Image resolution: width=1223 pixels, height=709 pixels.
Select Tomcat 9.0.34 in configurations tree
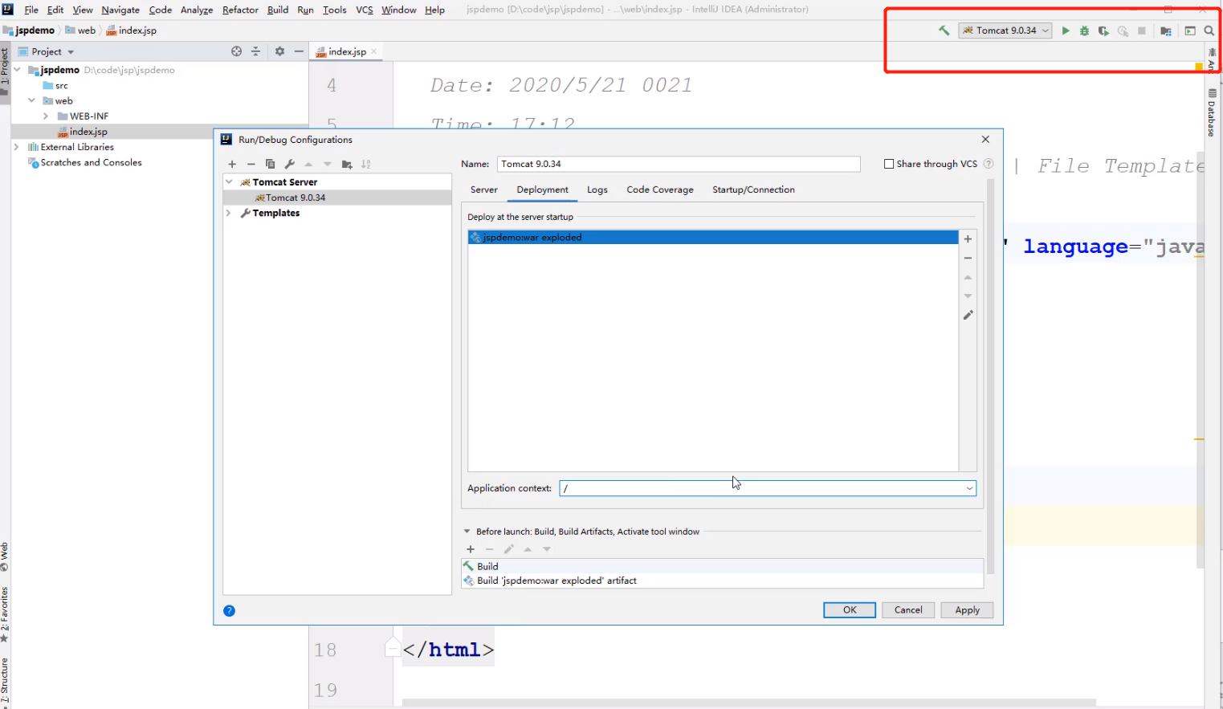[x=337, y=198]
